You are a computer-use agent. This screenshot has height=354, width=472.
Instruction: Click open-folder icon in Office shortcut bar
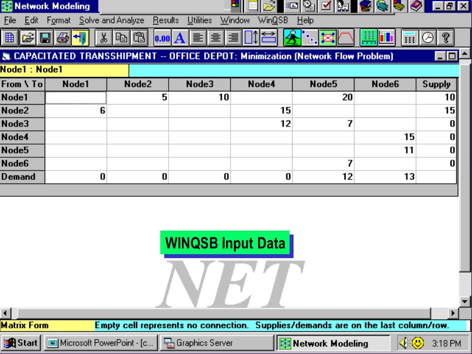[x=269, y=6]
